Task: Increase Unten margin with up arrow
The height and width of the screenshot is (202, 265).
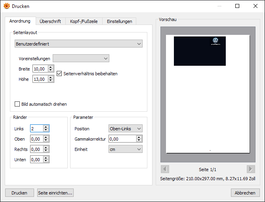Action: (x=46, y=158)
